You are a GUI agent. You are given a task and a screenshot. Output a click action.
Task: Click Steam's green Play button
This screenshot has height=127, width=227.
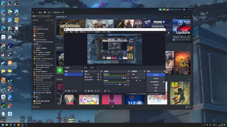click(60, 70)
